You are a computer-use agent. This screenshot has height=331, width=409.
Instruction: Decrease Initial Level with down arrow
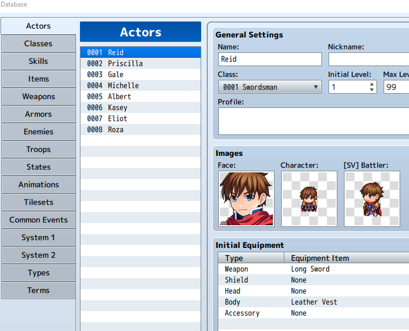[372, 90]
